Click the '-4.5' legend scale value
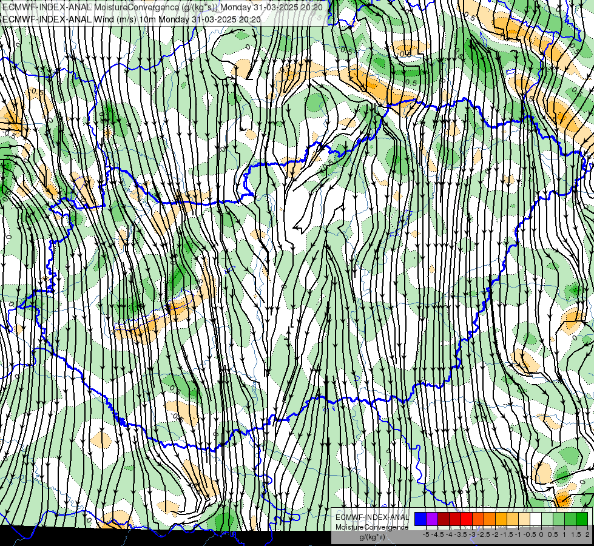The width and height of the screenshot is (594, 546). (439, 534)
